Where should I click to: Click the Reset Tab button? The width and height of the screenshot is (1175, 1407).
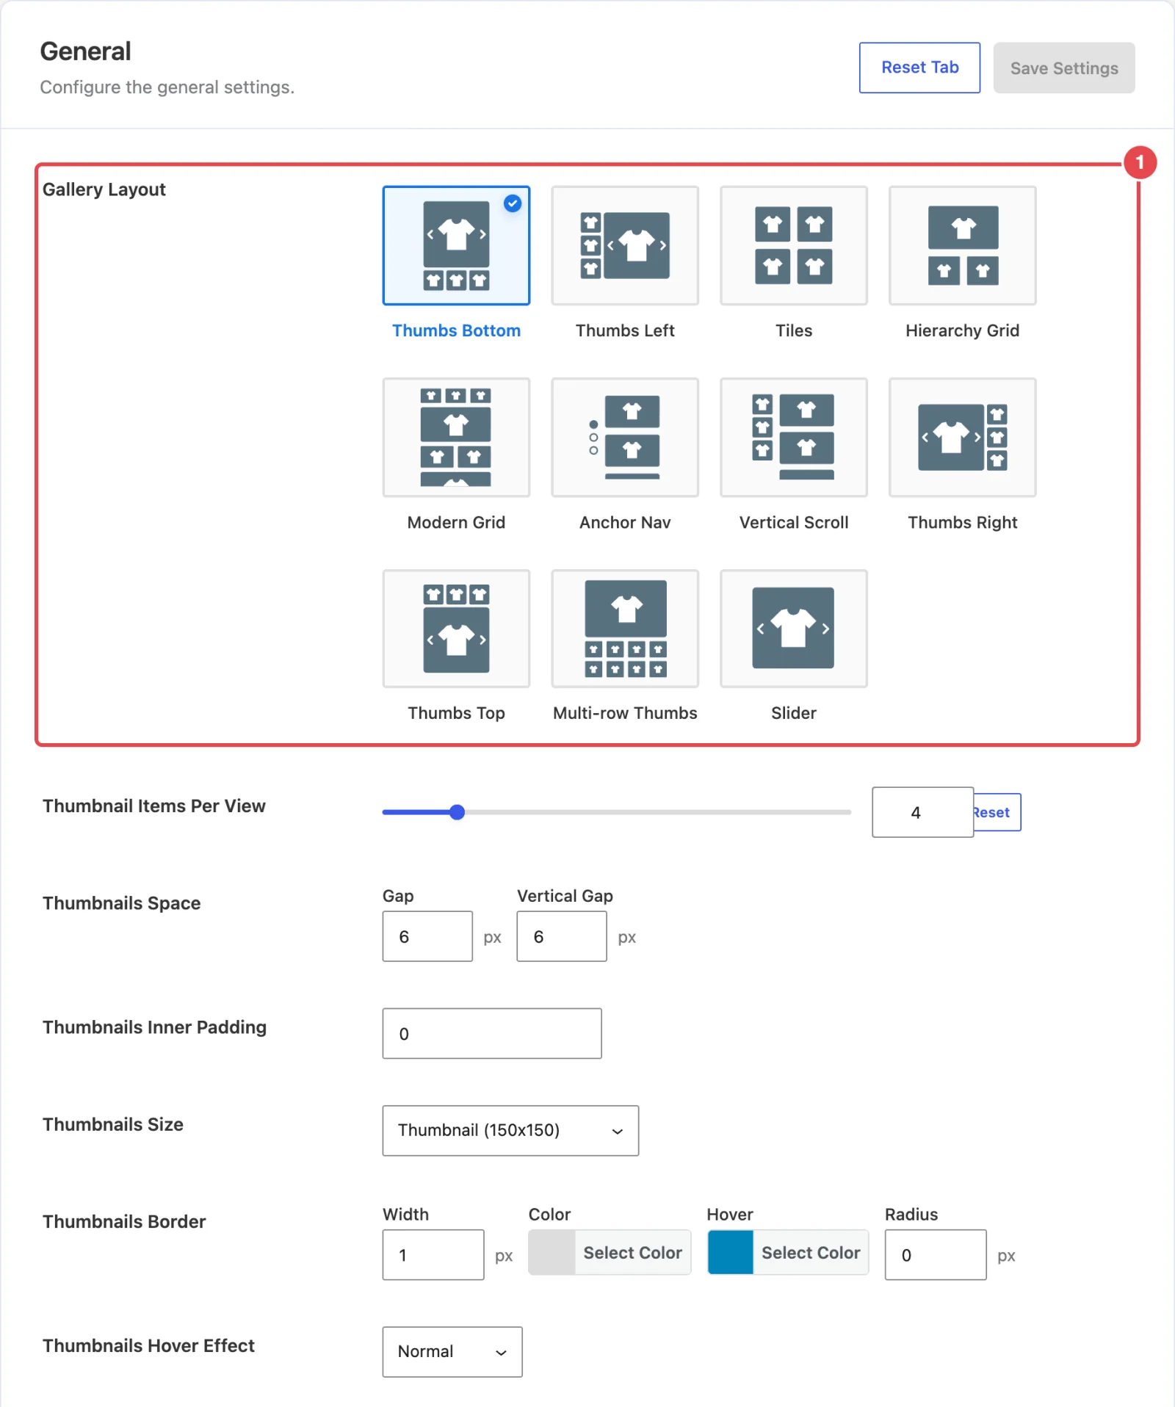[x=919, y=68]
